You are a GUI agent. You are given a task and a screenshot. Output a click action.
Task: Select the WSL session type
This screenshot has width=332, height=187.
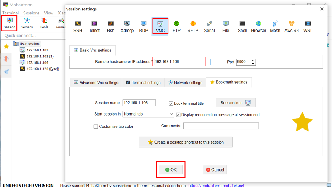pyautogui.click(x=308, y=27)
